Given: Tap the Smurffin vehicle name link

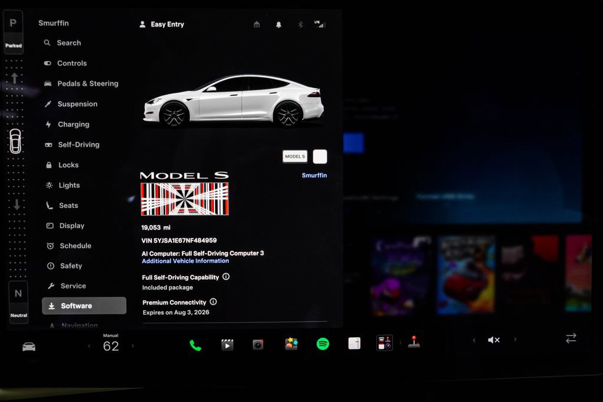Looking at the screenshot, I should (314, 175).
